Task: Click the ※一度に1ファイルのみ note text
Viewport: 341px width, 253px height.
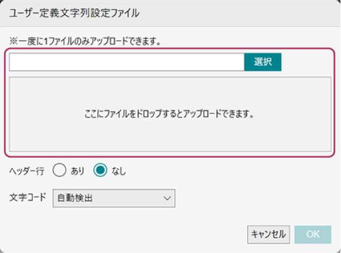Action: pyautogui.click(x=85, y=41)
